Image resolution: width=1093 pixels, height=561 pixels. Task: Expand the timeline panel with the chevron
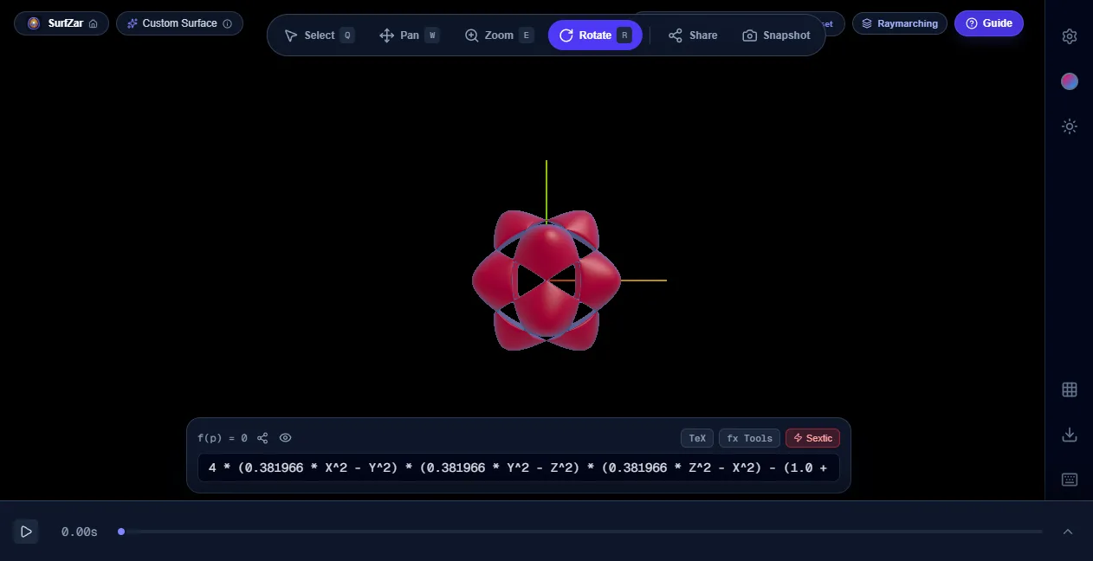coord(1068,532)
